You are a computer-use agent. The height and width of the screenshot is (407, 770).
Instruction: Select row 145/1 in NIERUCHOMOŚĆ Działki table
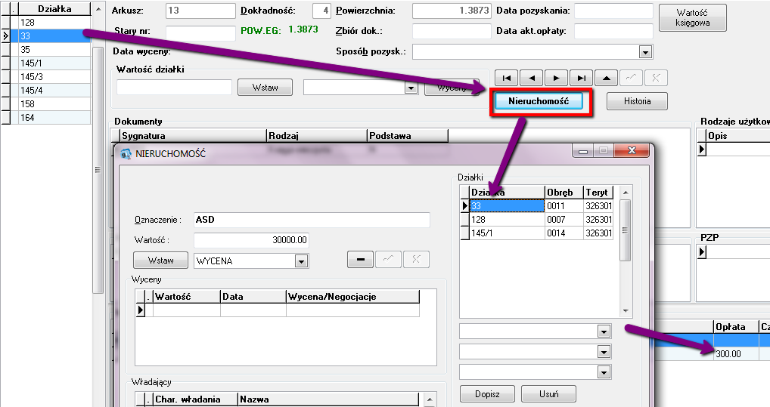507,233
